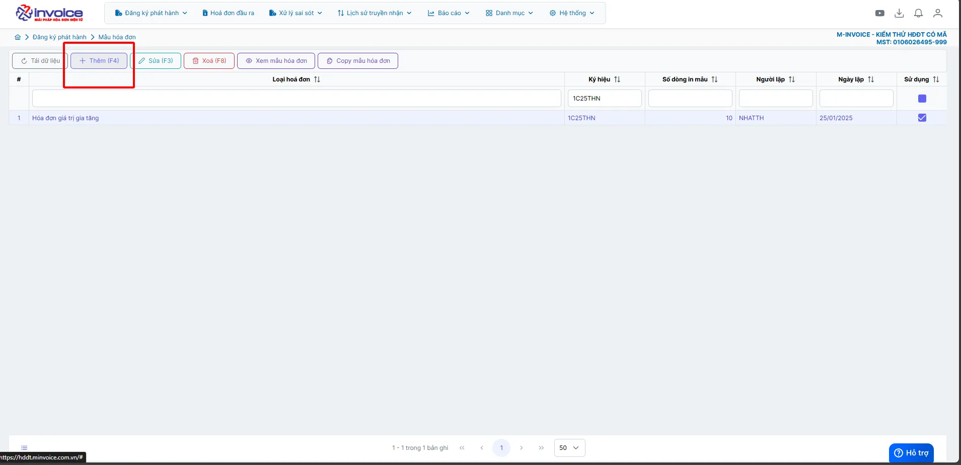Viewport: 961px width, 465px height.
Task: Click Xoá (F8) delete button
Action: [209, 61]
